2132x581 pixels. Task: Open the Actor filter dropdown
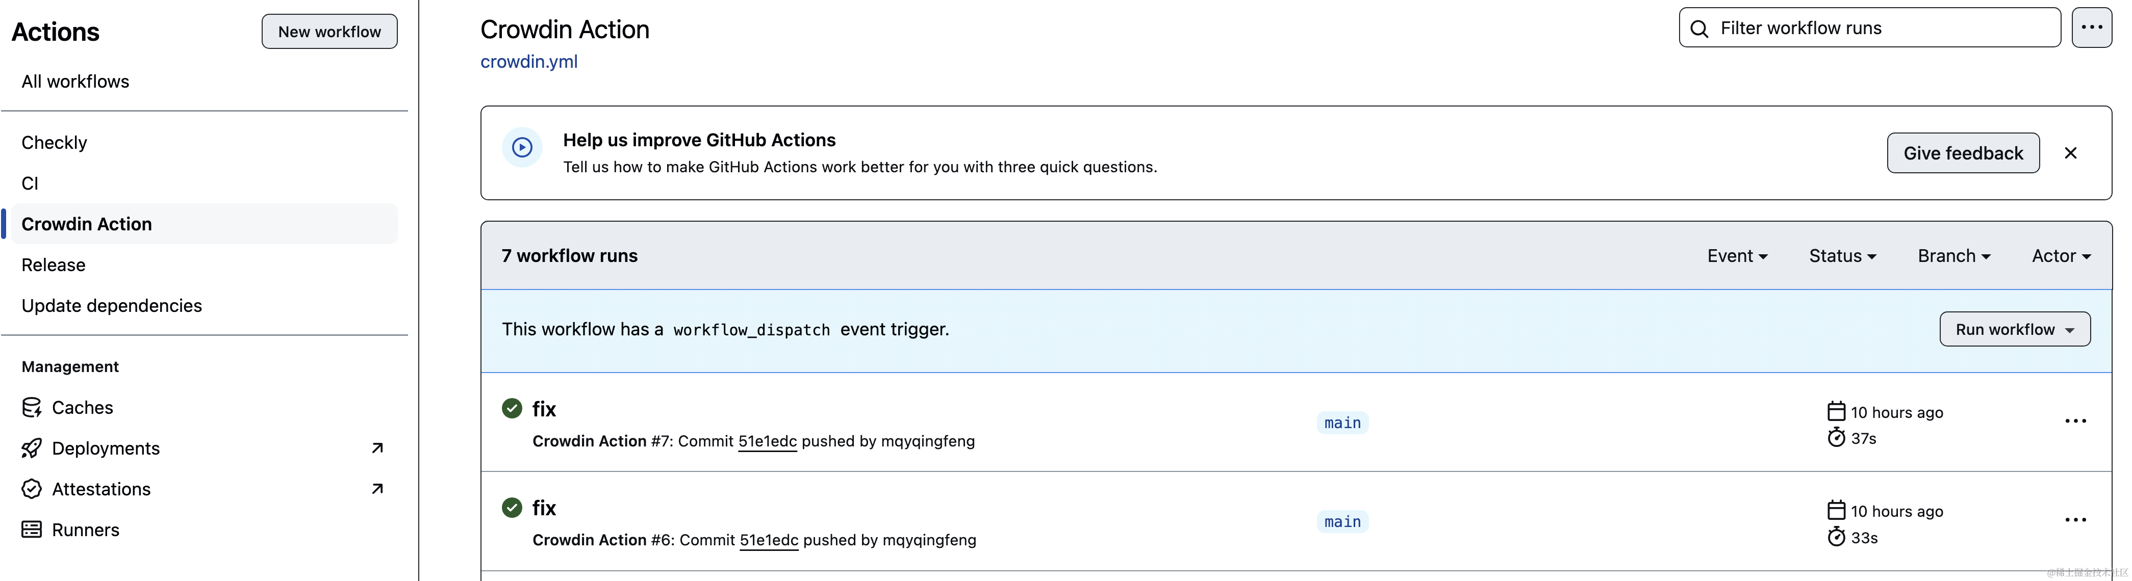click(2060, 256)
